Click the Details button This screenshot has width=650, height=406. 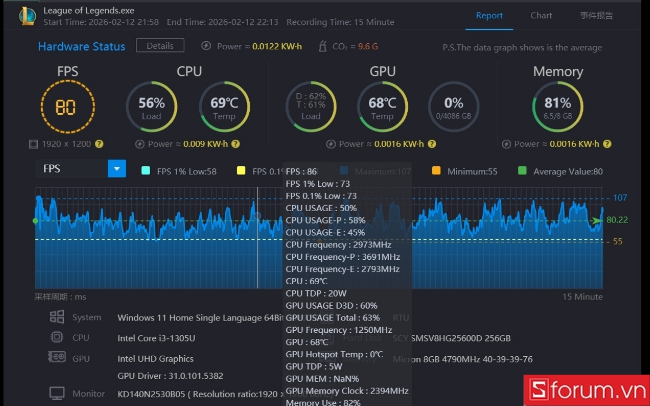click(160, 45)
